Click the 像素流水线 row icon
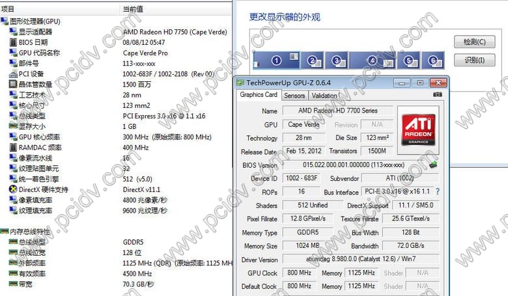This screenshot has width=508, height=296. click(13, 158)
